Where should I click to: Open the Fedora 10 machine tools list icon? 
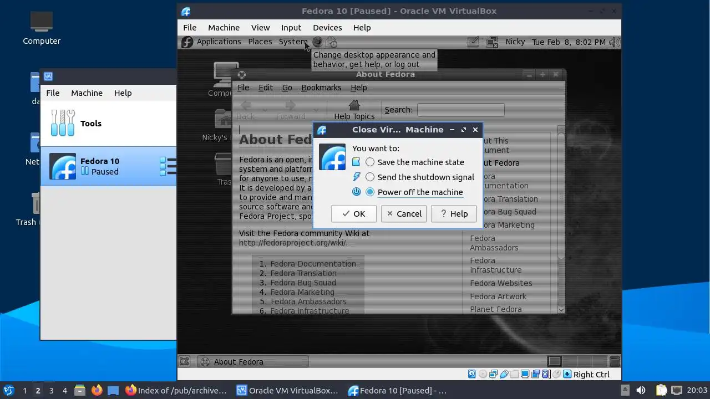point(168,166)
